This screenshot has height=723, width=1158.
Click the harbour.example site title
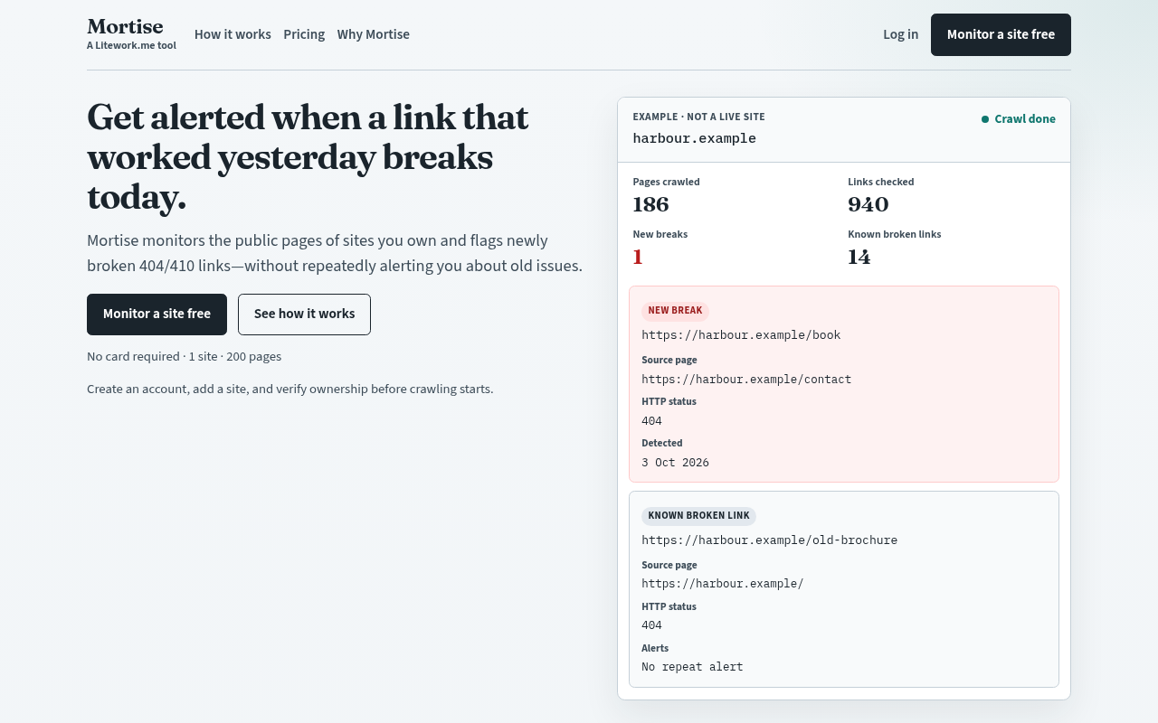click(x=694, y=138)
